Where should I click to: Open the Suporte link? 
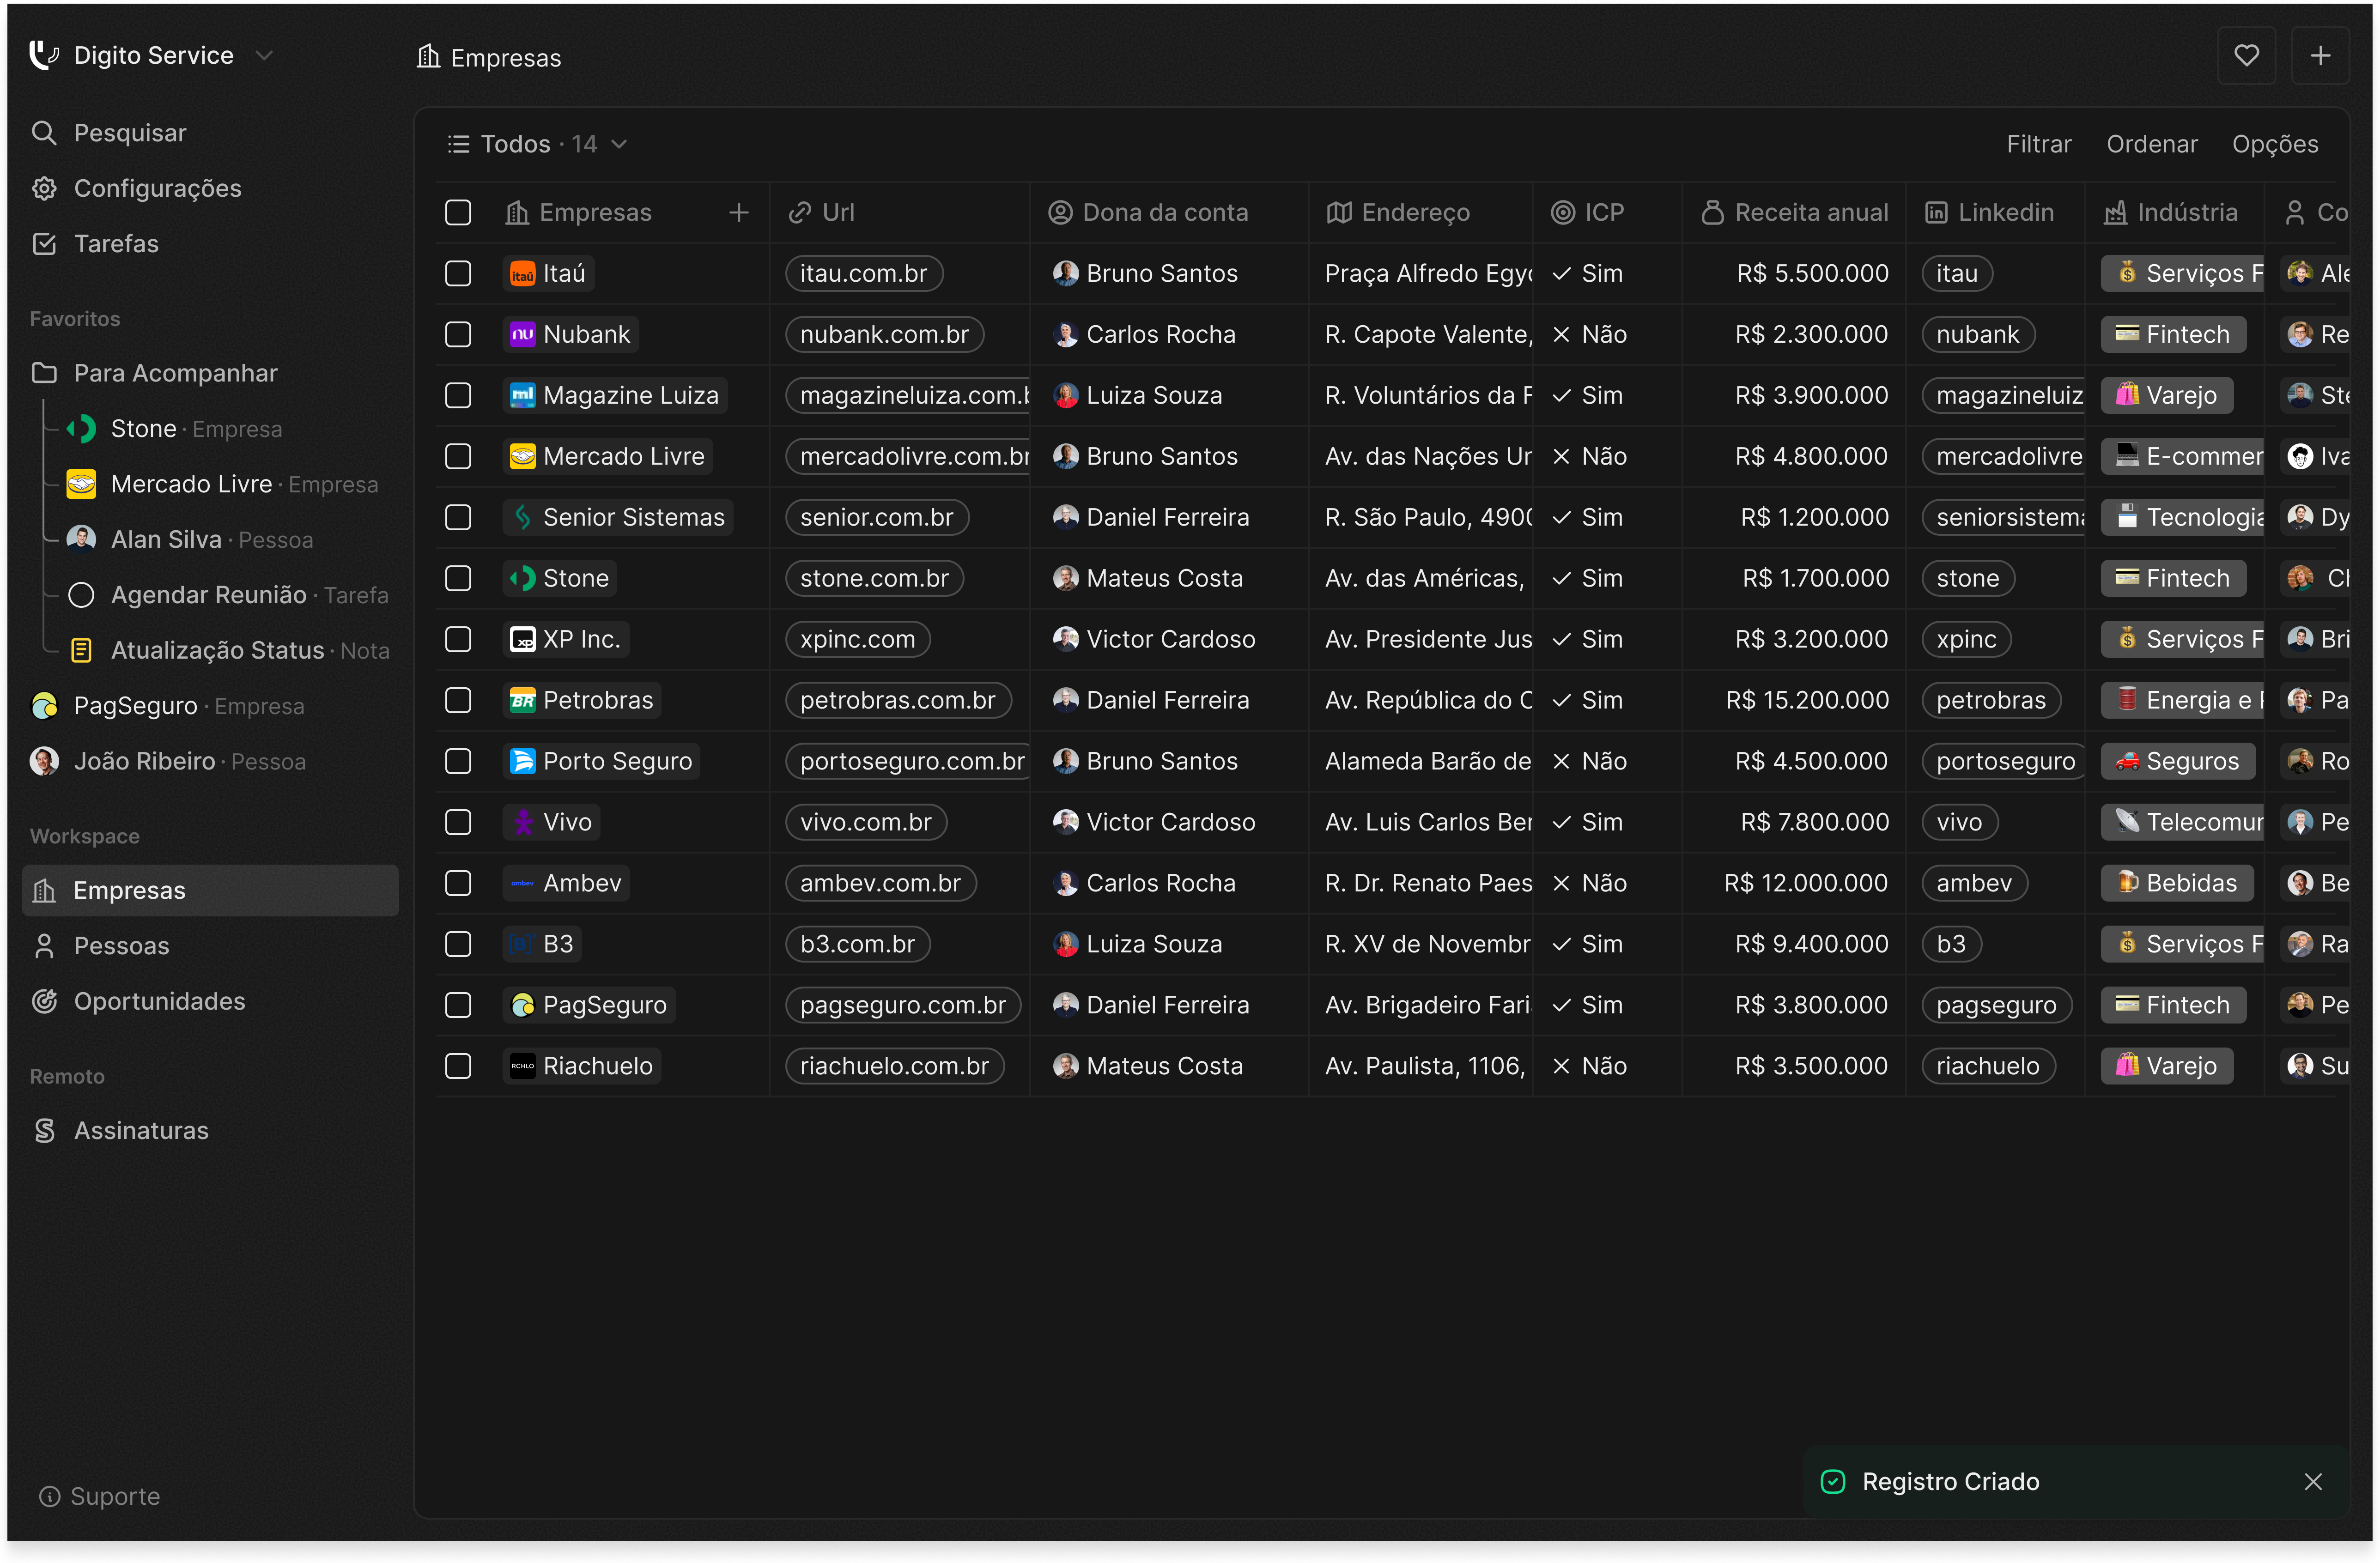click(99, 1496)
